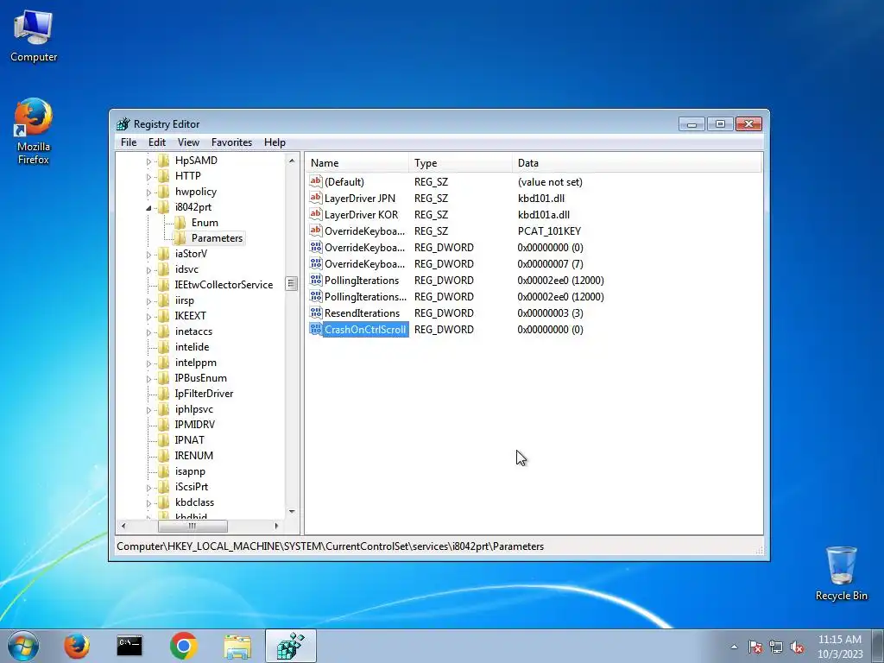Click the Registry Editor taskbar button
Image resolution: width=884 pixels, height=663 pixels.
(x=291, y=646)
